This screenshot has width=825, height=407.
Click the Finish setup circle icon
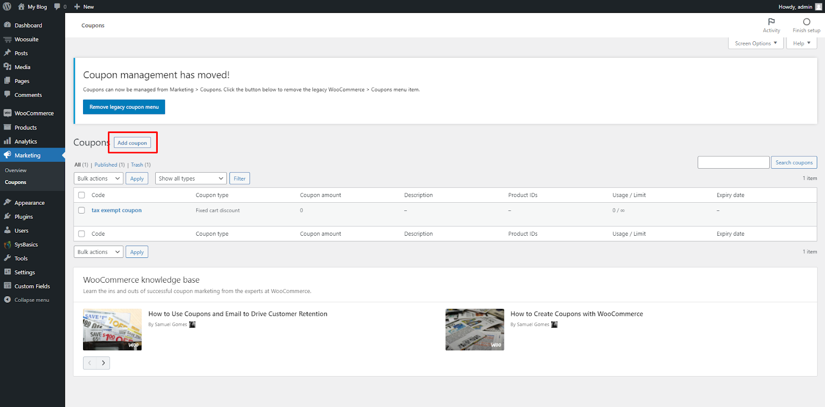pyautogui.click(x=806, y=22)
